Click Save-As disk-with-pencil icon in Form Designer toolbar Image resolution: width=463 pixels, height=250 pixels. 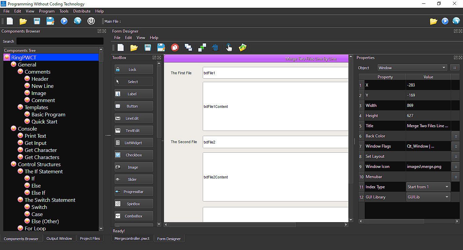[x=161, y=47]
